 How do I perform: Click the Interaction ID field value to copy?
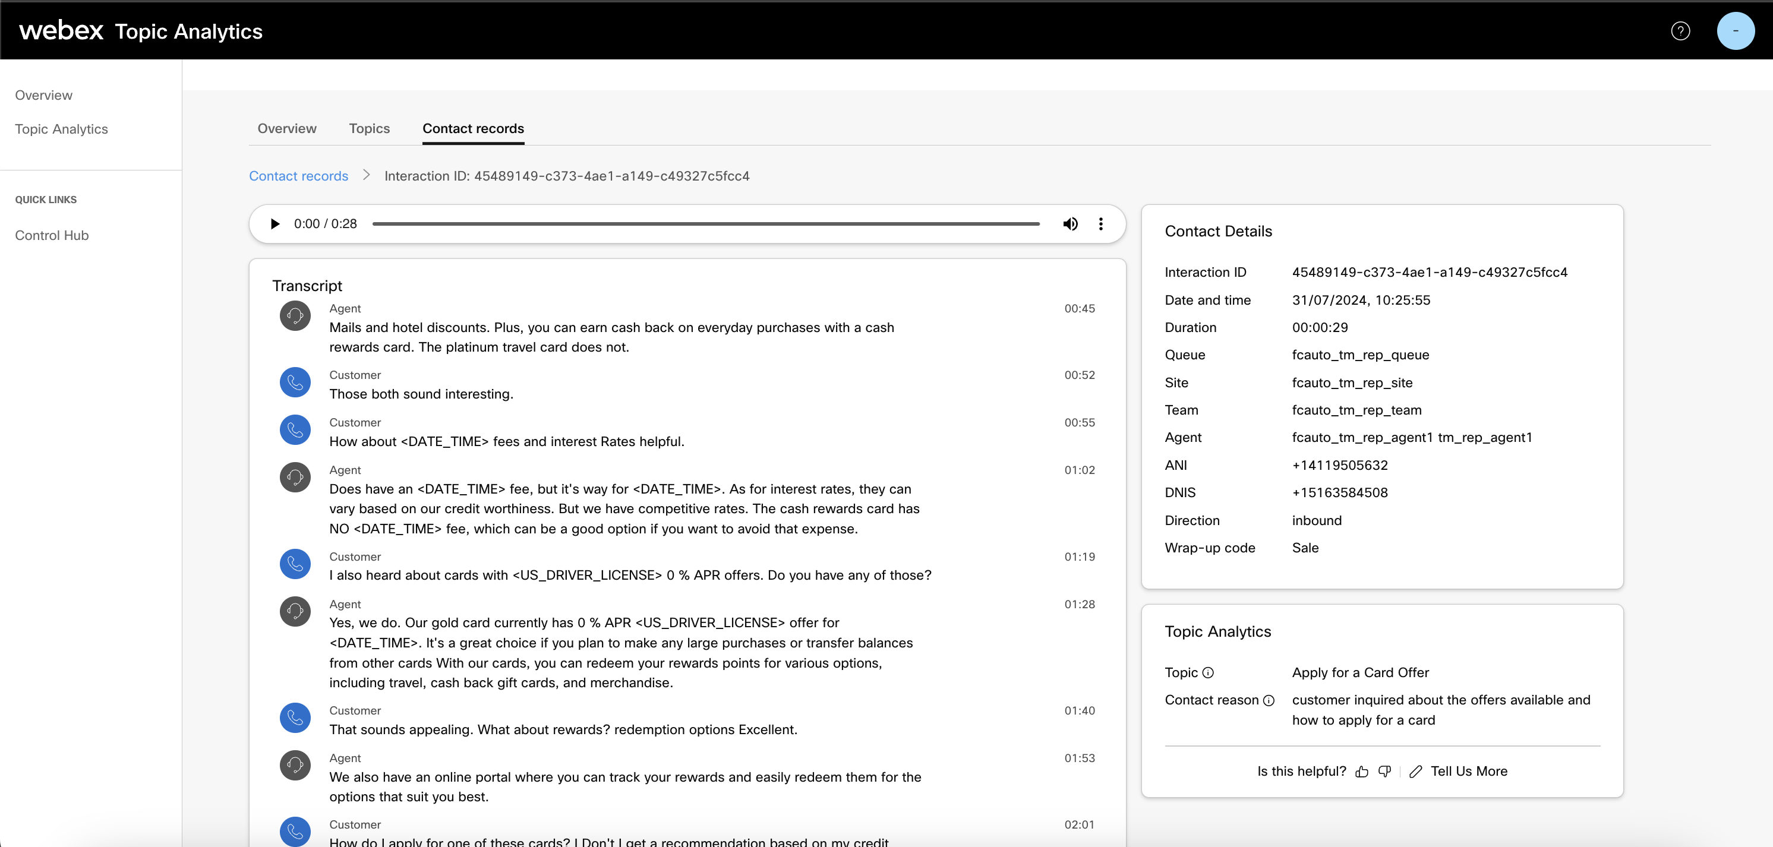[x=1429, y=271]
